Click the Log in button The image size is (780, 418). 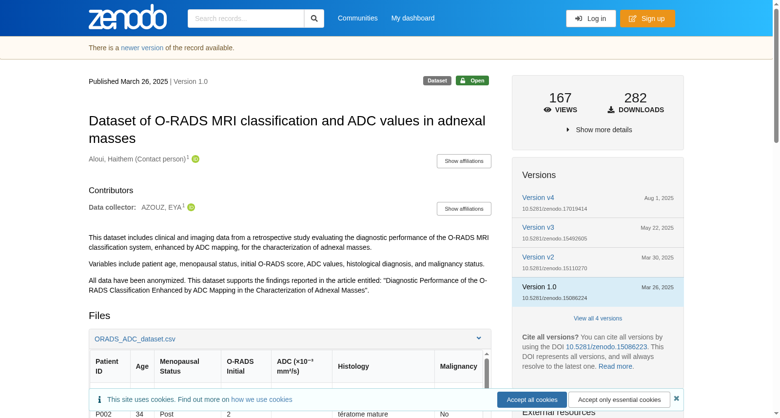(x=591, y=19)
